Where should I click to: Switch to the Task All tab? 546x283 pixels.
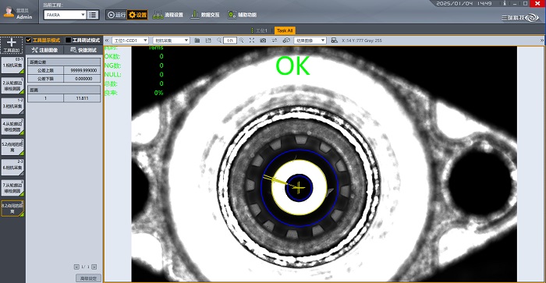point(285,30)
